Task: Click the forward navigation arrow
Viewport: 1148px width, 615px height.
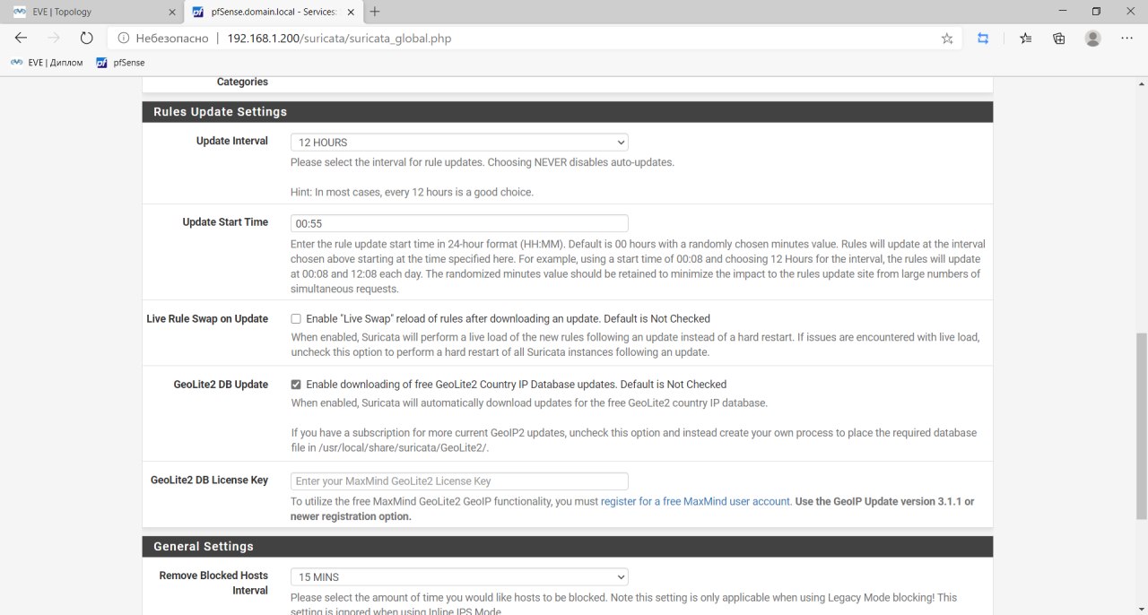Action: tap(54, 39)
